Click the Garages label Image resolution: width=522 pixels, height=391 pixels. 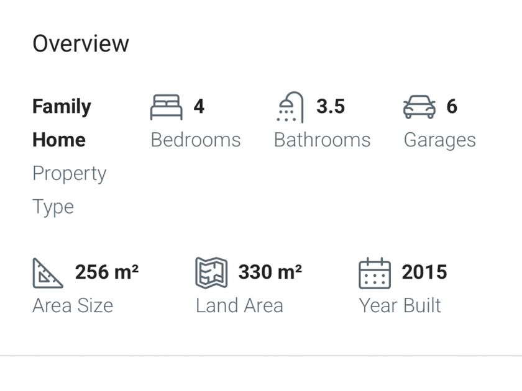pos(440,140)
